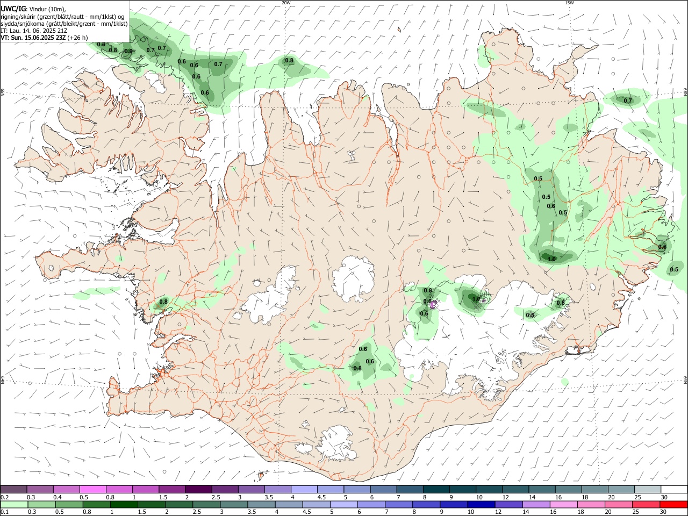The height and width of the screenshot is (516, 688).
Task: Click the 'rigning/skúrir' legend description line
Action: (62, 16)
